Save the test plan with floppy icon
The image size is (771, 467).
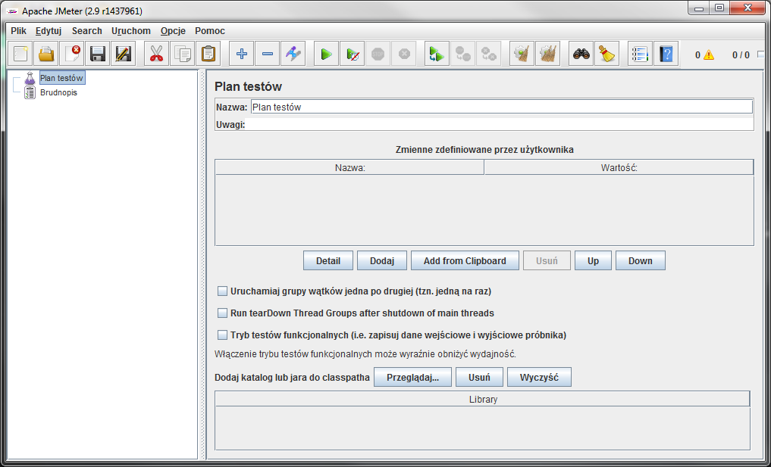coord(97,54)
